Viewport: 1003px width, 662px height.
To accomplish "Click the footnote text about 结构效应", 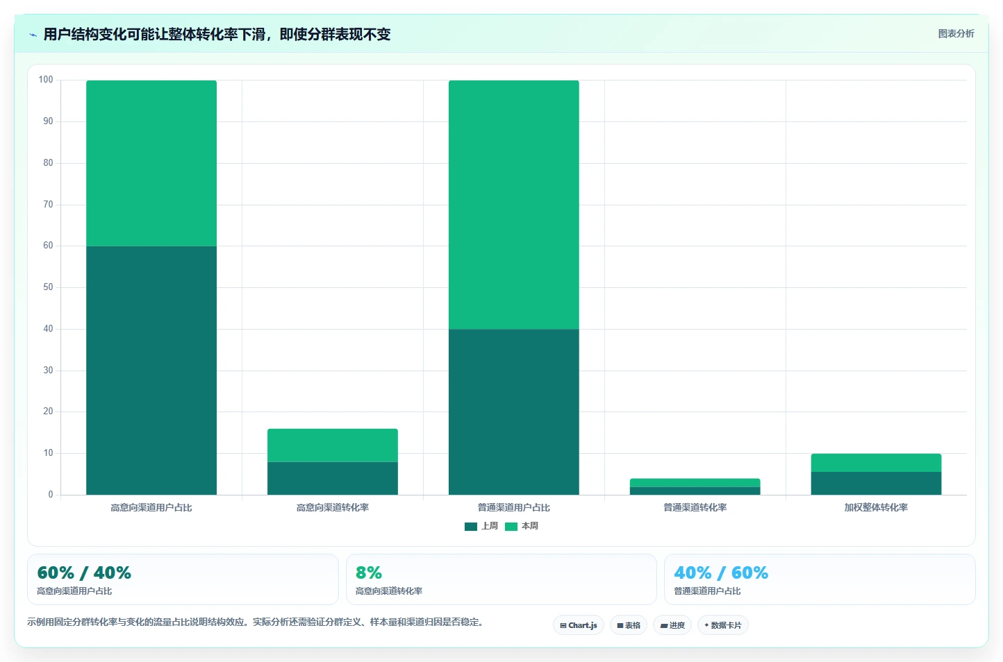I will pyautogui.click(x=256, y=622).
